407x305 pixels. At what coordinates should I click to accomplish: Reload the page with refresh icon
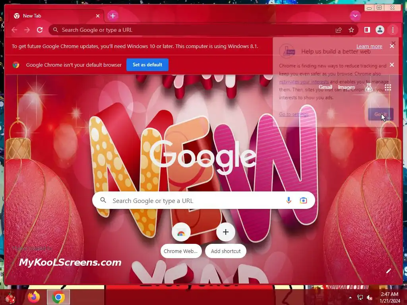click(40, 30)
